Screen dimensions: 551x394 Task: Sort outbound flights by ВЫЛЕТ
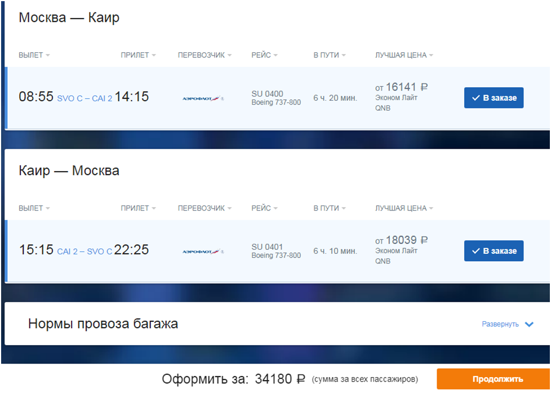(34, 55)
